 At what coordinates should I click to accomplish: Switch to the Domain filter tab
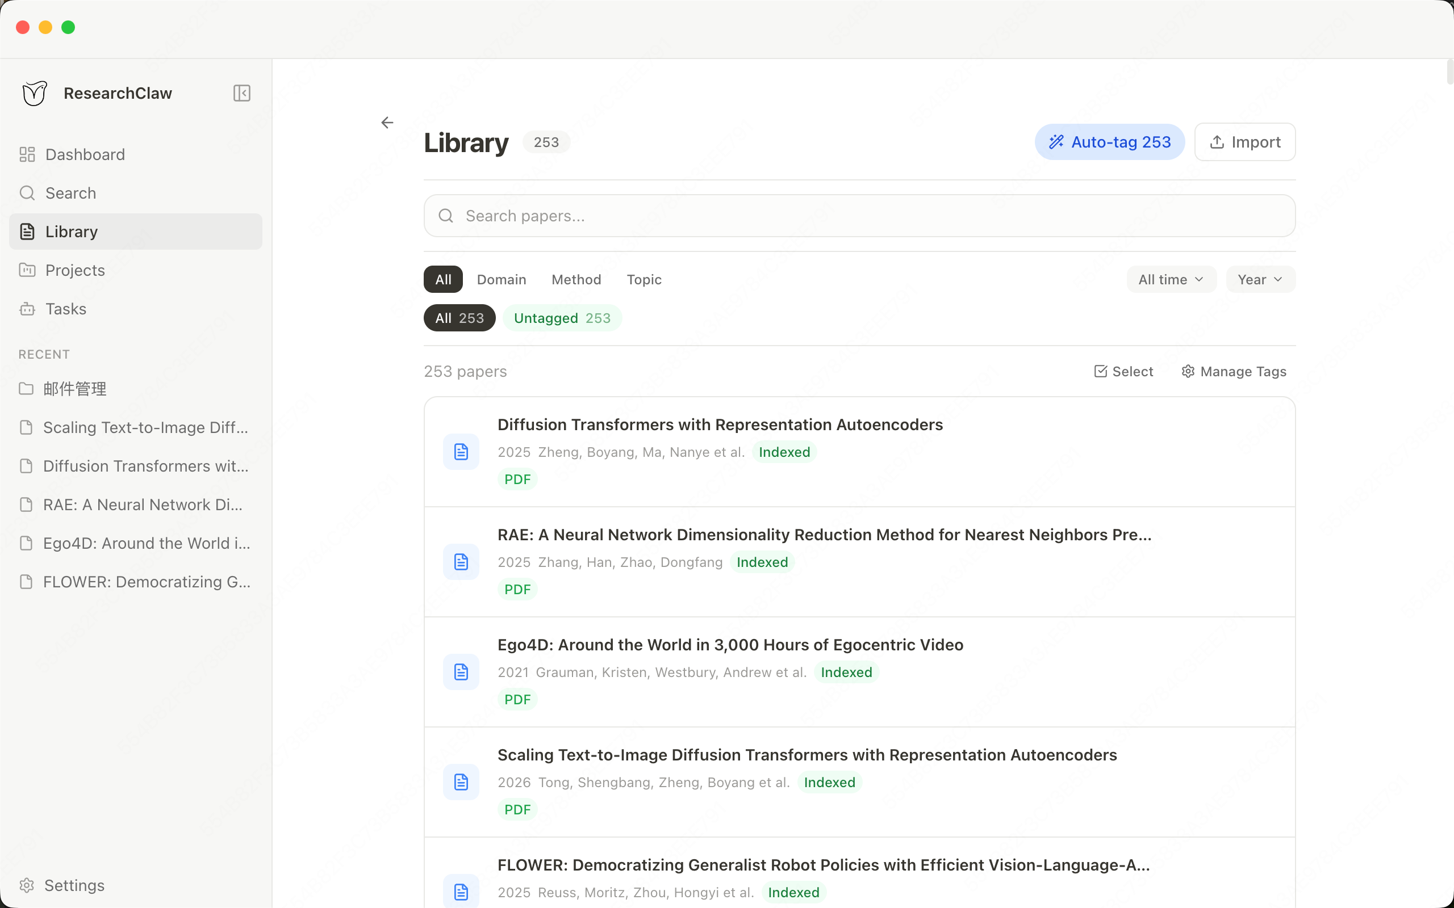[x=501, y=279]
